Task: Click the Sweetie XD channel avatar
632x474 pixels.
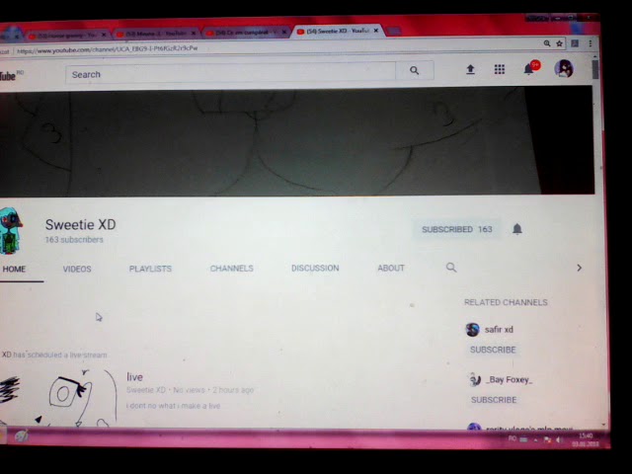Action: (x=11, y=231)
